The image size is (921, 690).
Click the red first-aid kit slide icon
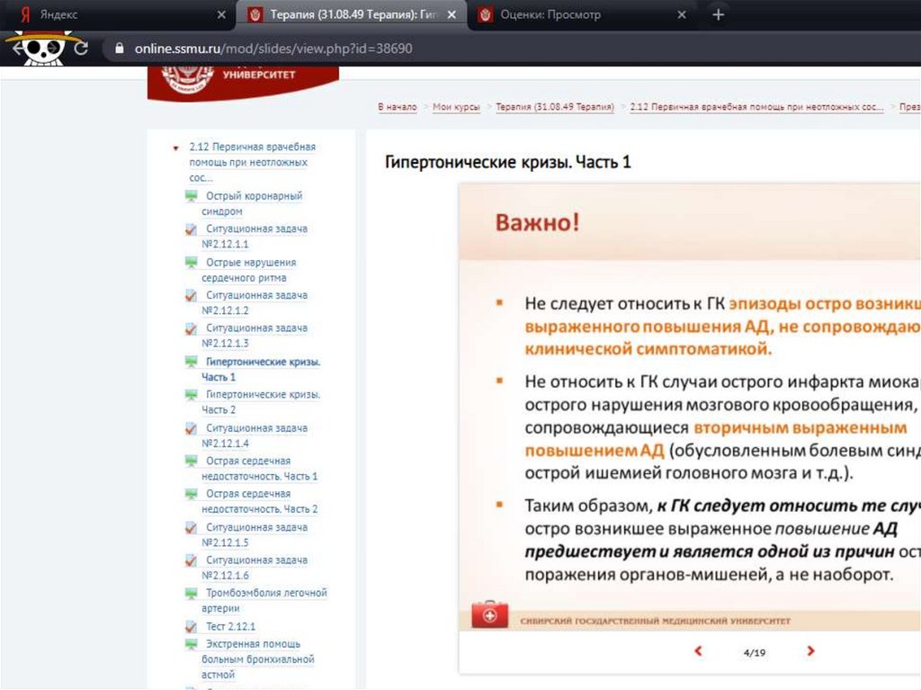tap(490, 614)
